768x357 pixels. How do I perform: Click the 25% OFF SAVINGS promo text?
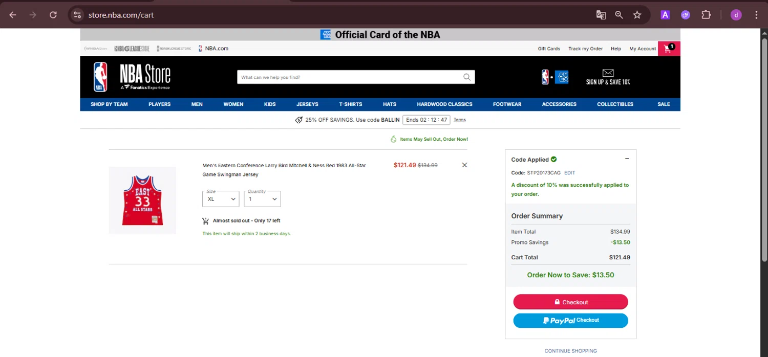click(x=352, y=120)
